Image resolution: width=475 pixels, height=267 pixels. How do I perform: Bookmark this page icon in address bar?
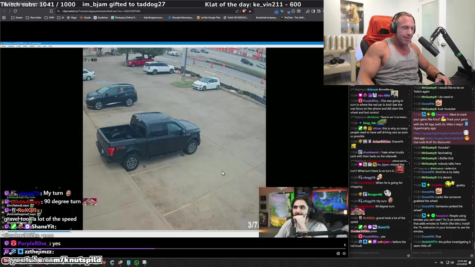[51, 11]
